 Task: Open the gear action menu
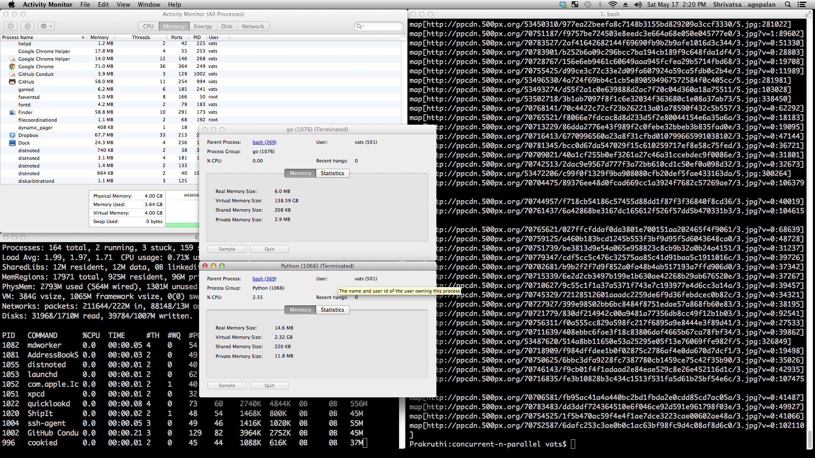click(46, 26)
